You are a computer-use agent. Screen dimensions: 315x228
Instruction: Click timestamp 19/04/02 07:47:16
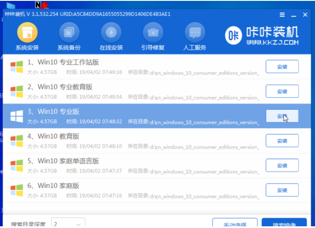point(100,195)
